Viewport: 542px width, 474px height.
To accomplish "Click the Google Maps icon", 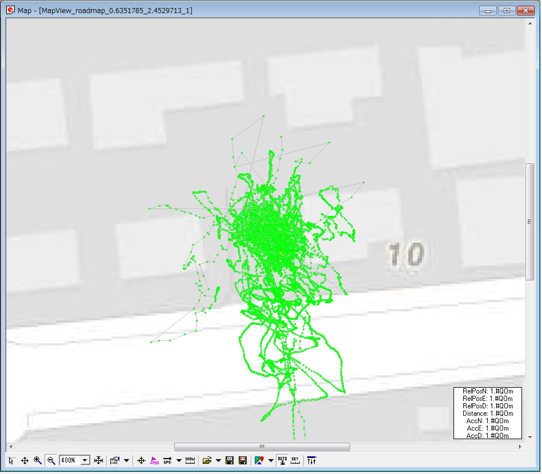I will coord(259,461).
